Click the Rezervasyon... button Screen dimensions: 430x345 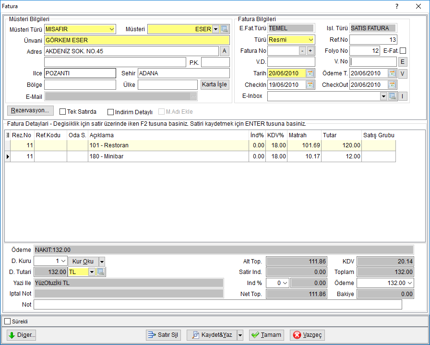[30, 110]
